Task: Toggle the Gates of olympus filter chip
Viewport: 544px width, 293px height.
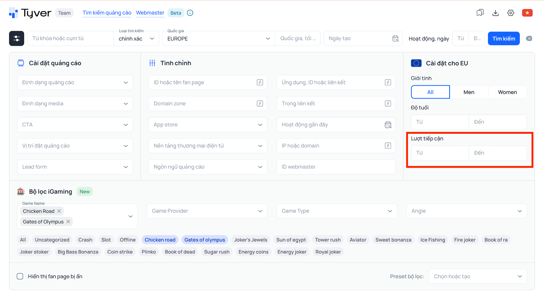Action: point(205,240)
